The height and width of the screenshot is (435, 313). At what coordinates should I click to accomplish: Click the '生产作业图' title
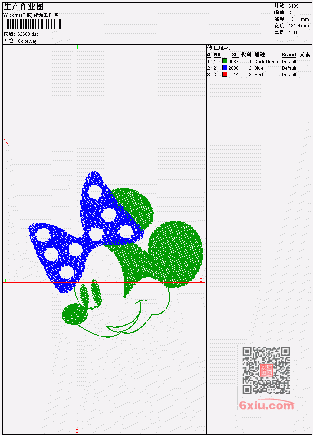click(x=24, y=6)
